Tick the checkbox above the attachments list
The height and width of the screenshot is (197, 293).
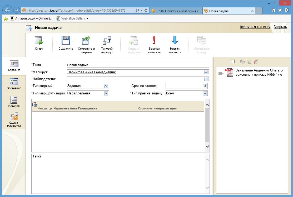tap(233, 61)
